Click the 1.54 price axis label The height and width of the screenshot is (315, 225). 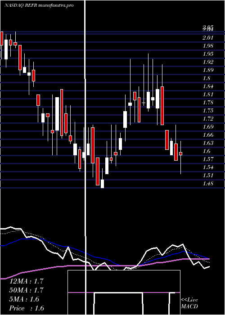pyautogui.click(x=208, y=167)
